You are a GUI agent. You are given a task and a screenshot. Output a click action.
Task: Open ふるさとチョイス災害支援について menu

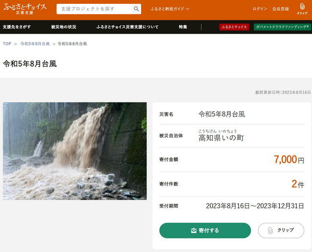(x=127, y=27)
